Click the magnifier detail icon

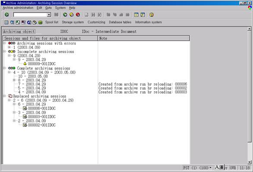pyautogui.click(x=12, y=22)
